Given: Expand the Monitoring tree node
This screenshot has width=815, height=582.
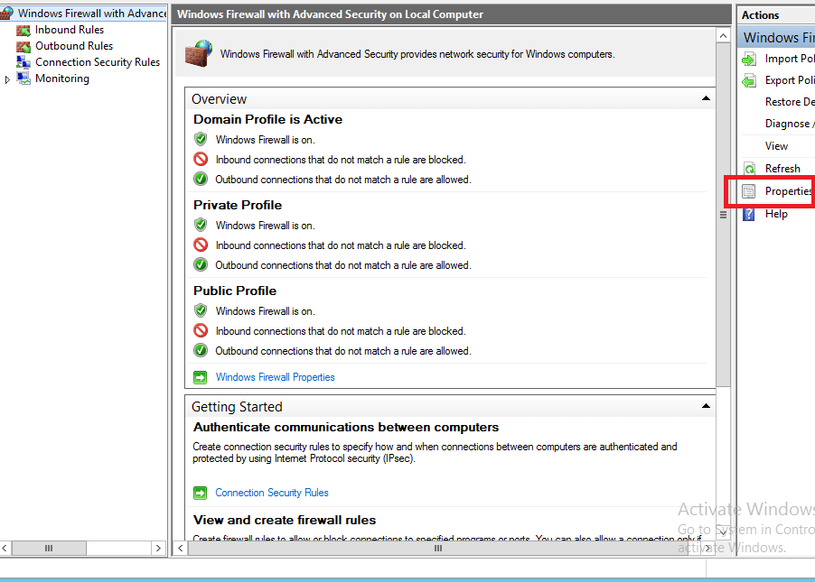Looking at the screenshot, I should [x=8, y=79].
